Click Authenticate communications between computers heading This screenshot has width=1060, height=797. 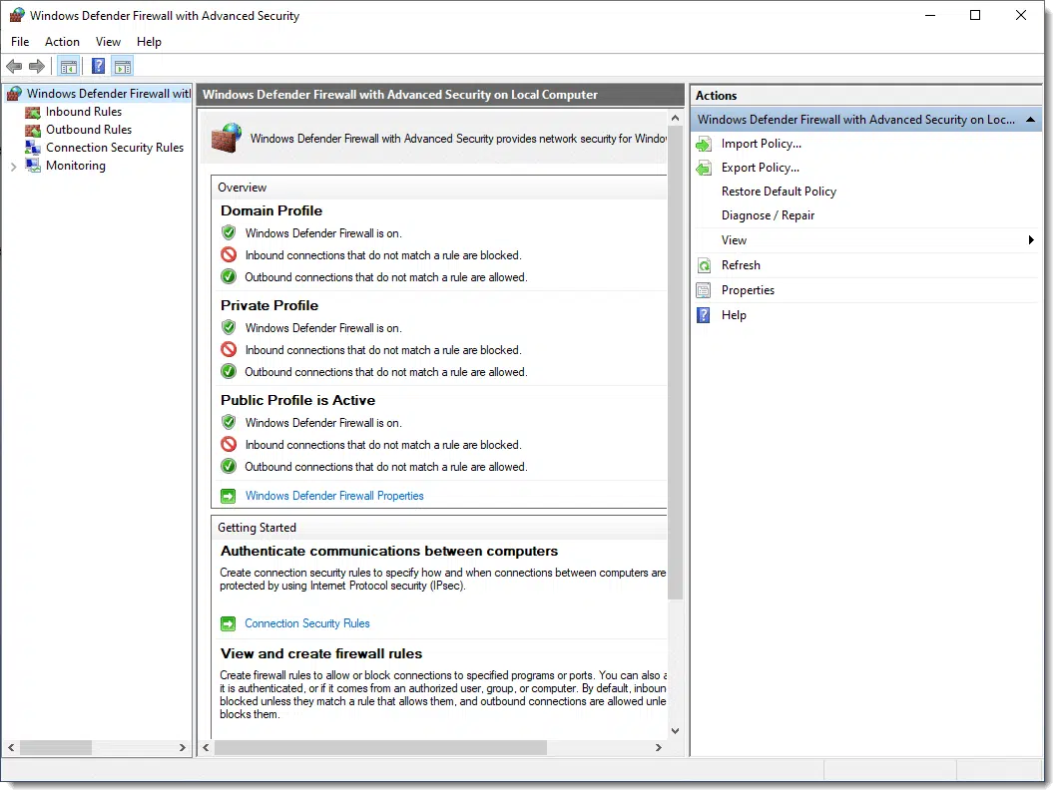click(389, 552)
